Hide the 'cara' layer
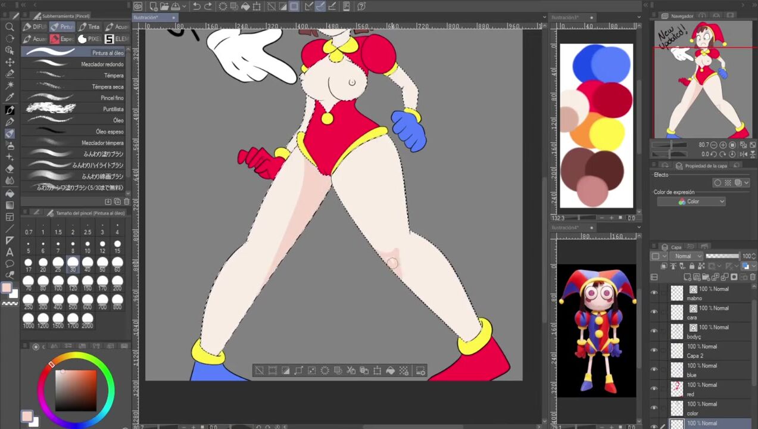This screenshot has width=758, height=429. (654, 312)
